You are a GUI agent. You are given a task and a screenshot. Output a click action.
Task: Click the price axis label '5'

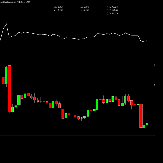click(x=155, y=85)
